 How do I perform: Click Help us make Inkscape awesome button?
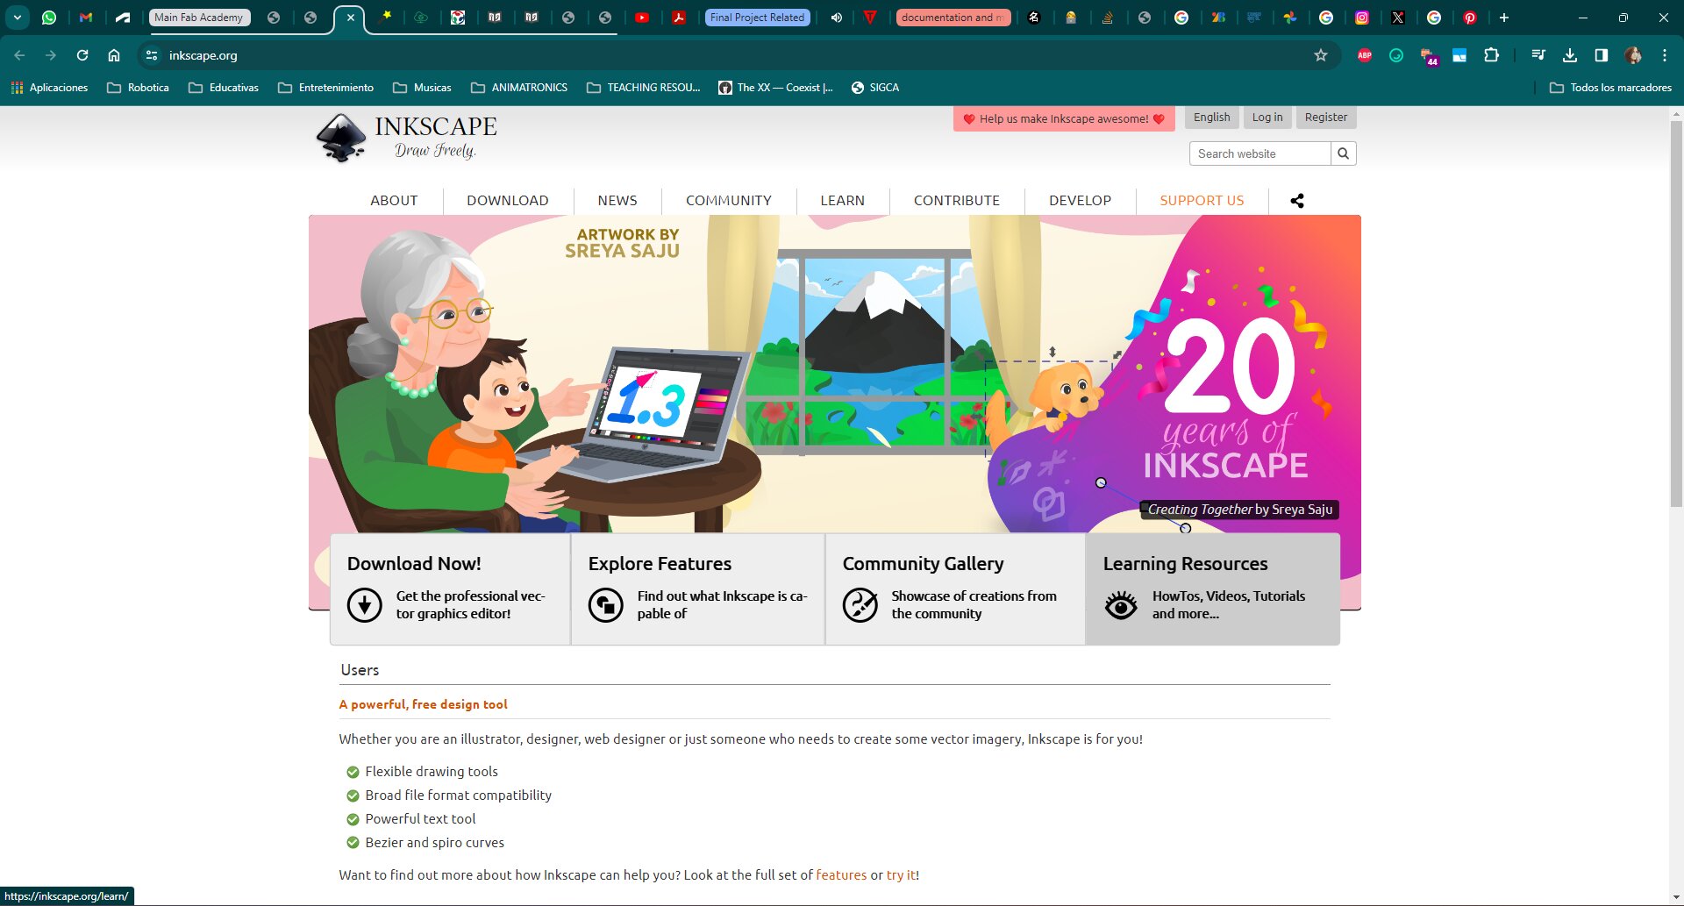[1064, 118]
